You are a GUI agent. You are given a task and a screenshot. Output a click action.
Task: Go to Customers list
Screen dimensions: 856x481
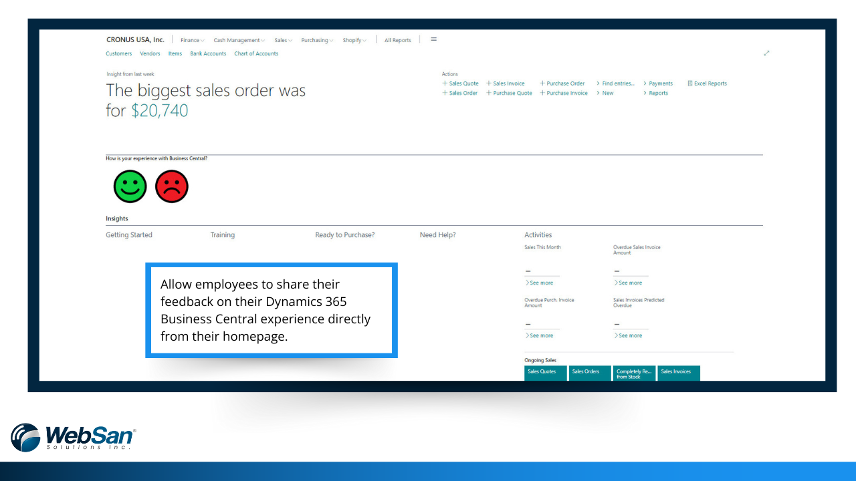click(x=119, y=53)
